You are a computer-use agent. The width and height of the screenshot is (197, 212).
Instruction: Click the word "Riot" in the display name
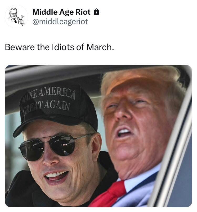83,12
